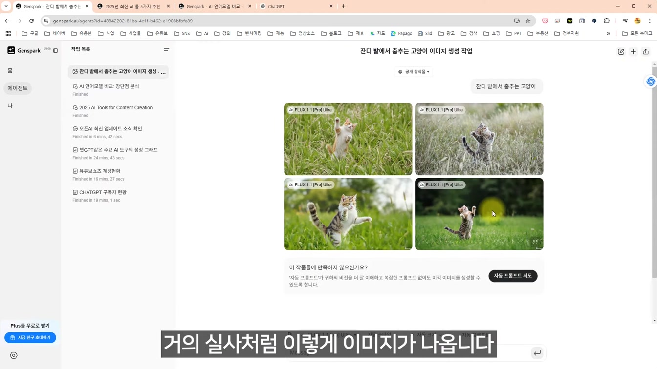Open the dark green lawn kitten thumbnail
The width and height of the screenshot is (657, 369).
click(479, 214)
